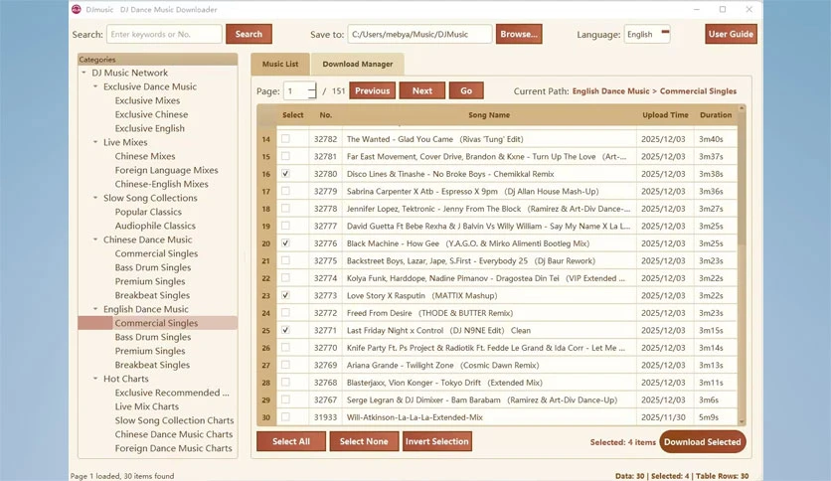Select Audiophile Classics category
Image resolution: width=831 pixels, height=481 pixels.
point(155,226)
